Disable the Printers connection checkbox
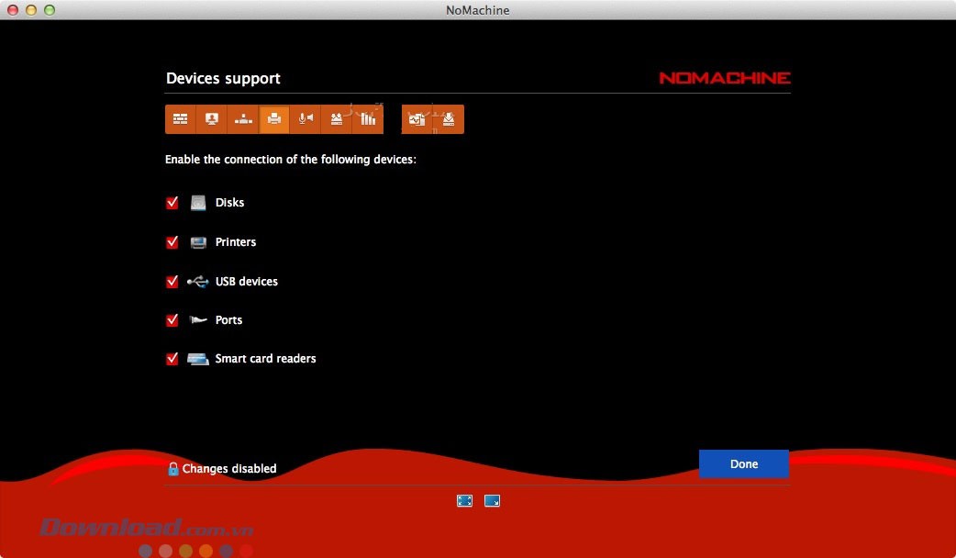 click(x=172, y=242)
